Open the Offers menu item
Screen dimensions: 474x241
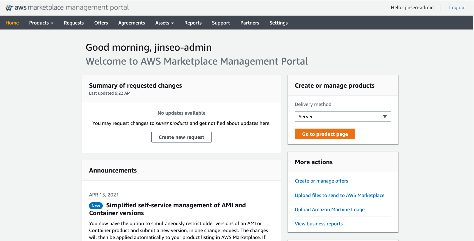pos(101,23)
